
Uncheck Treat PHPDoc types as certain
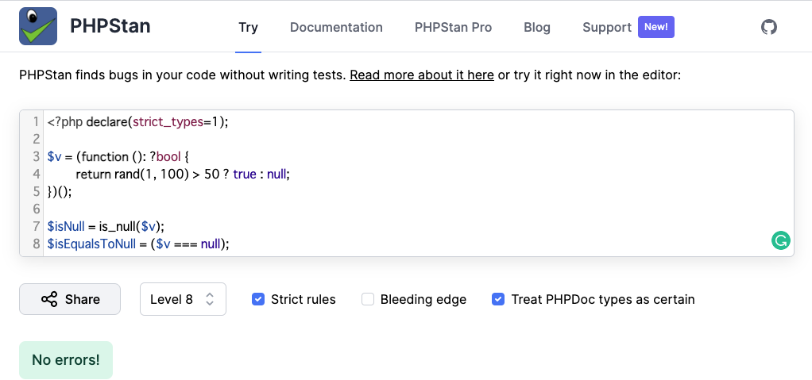coord(498,299)
